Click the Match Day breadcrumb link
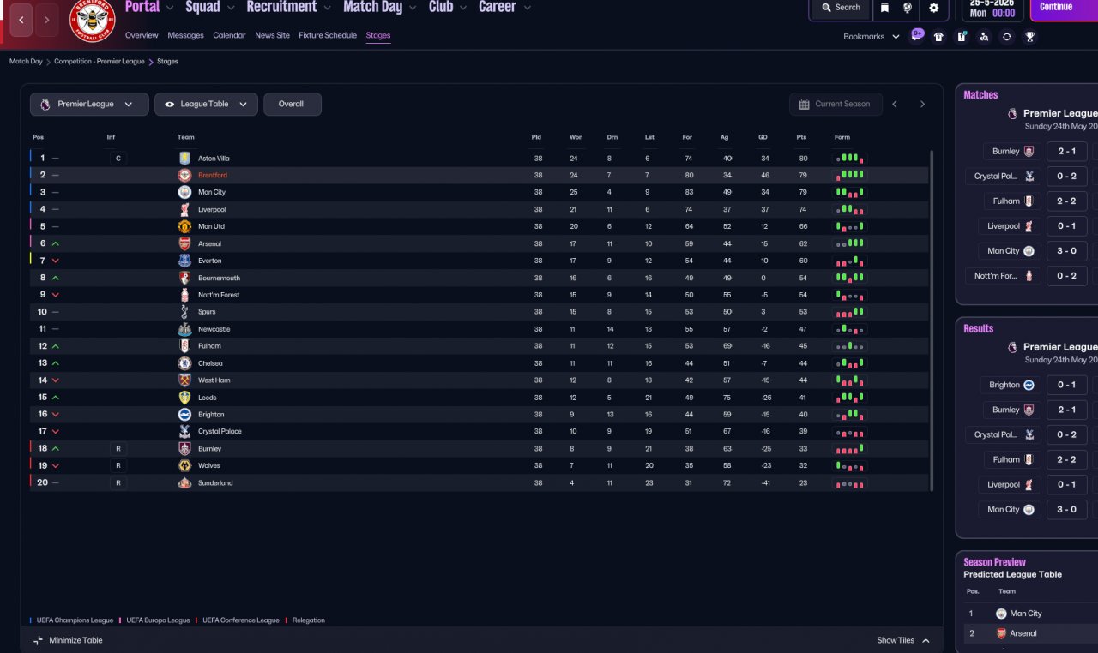 point(26,62)
